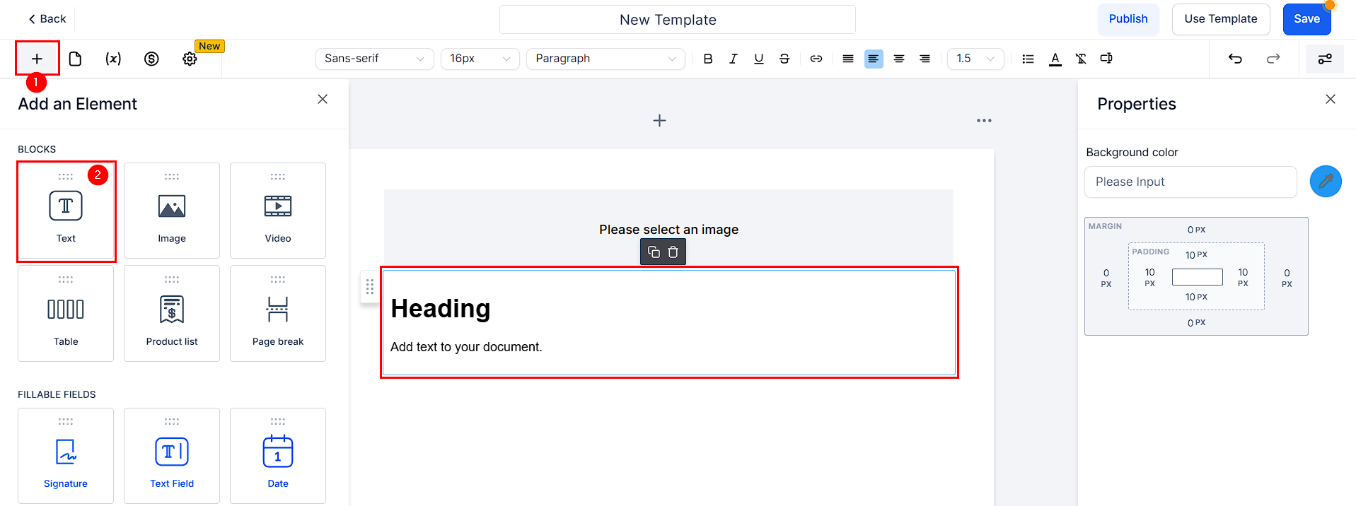Duplicate the selected text block
The height and width of the screenshot is (506, 1356).
pyautogui.click(x=654, y=252)
